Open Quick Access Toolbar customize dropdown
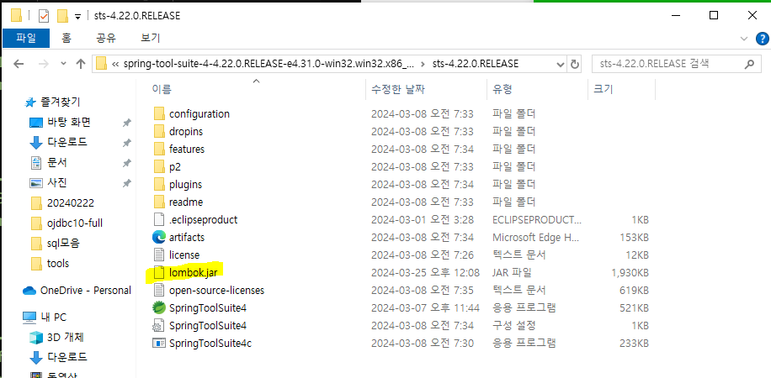 pyautogui.click(x=77, y=17)
